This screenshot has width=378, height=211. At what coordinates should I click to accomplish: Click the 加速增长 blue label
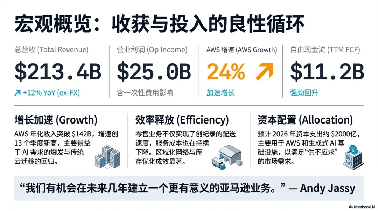point(220,93)
